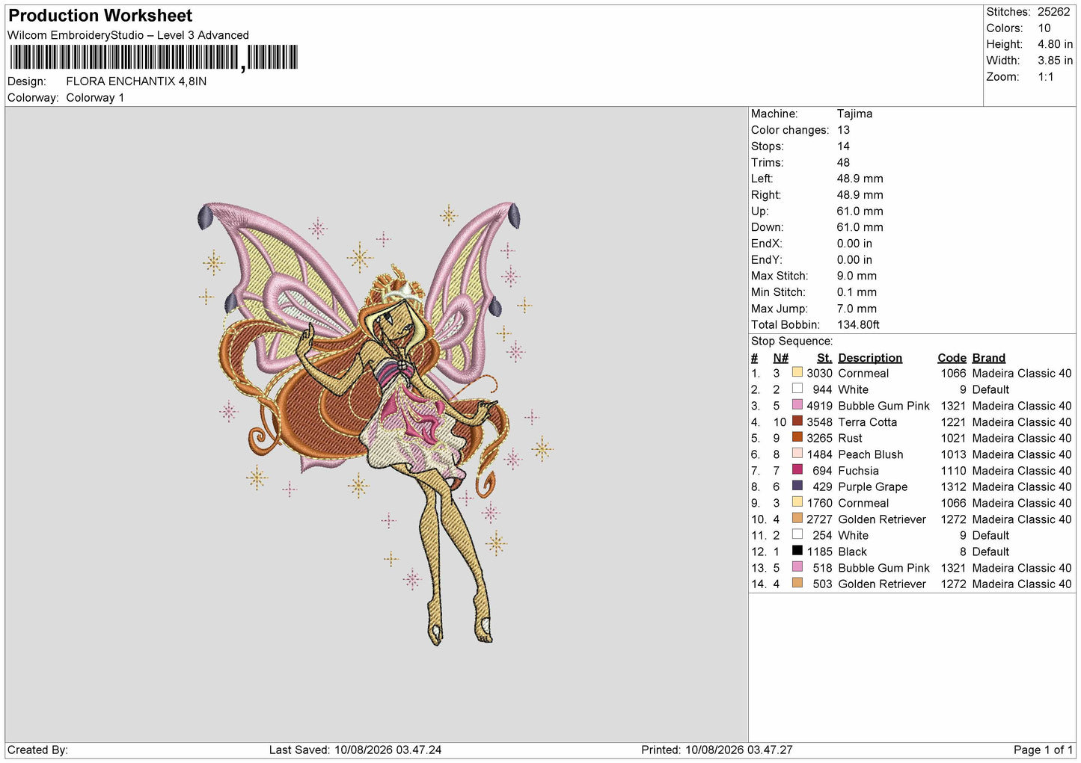Click the Stitches value 25262

(1053, 12)
